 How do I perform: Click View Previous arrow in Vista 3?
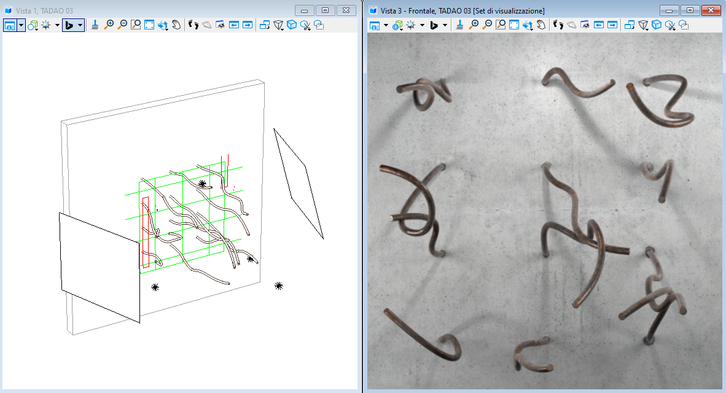(599, 25)
